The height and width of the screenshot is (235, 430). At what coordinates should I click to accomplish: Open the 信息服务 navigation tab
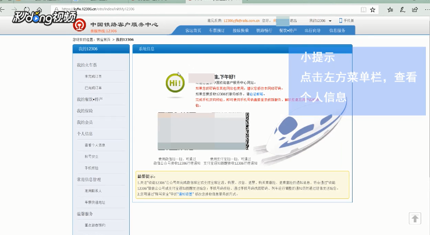pyautogui.click(x=337, y=31)
